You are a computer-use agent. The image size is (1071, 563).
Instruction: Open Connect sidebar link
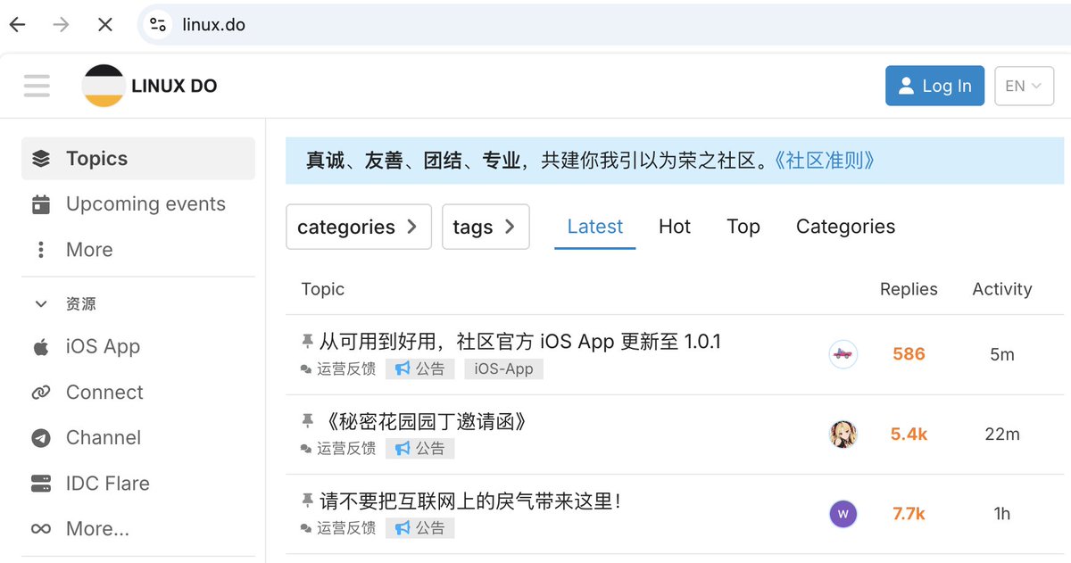coord(138,393)
